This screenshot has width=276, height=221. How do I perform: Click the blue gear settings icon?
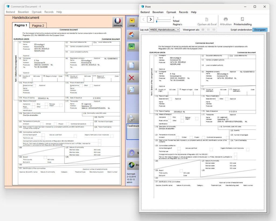click(x=132, y=153)
